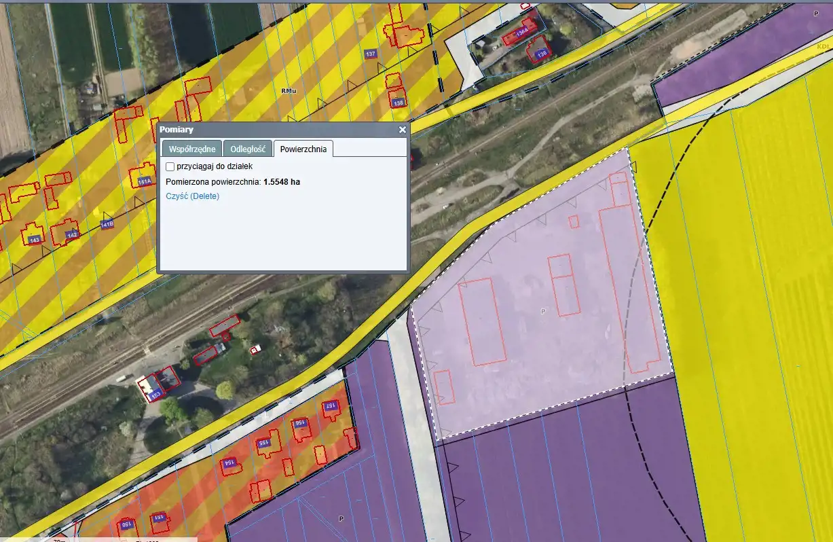
Task: Click building label 141B
Action: 107,223
